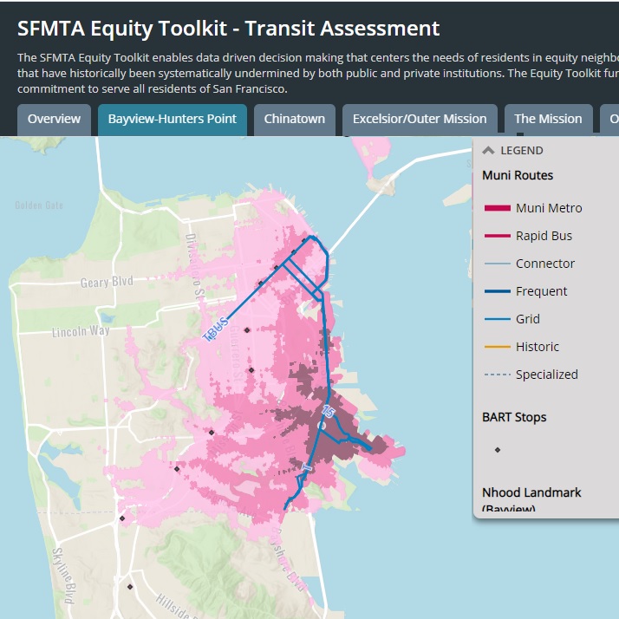
Task: Select the Bayview-Hunters Point tab
Action: pos(172,120)
